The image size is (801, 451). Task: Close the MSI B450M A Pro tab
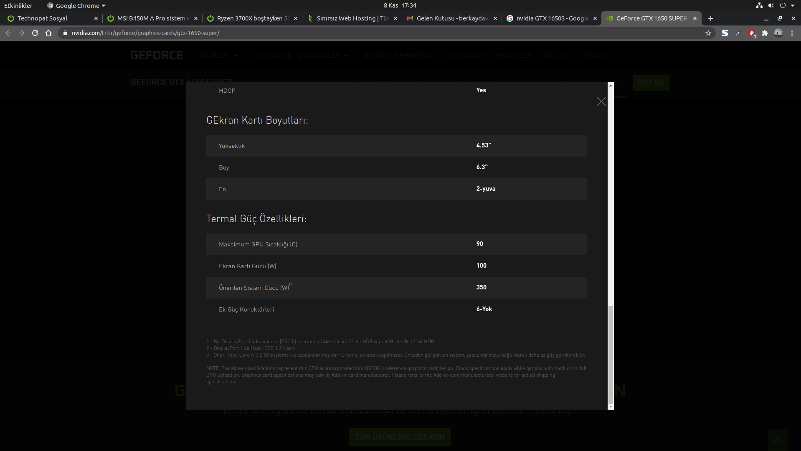click(195, 18)
